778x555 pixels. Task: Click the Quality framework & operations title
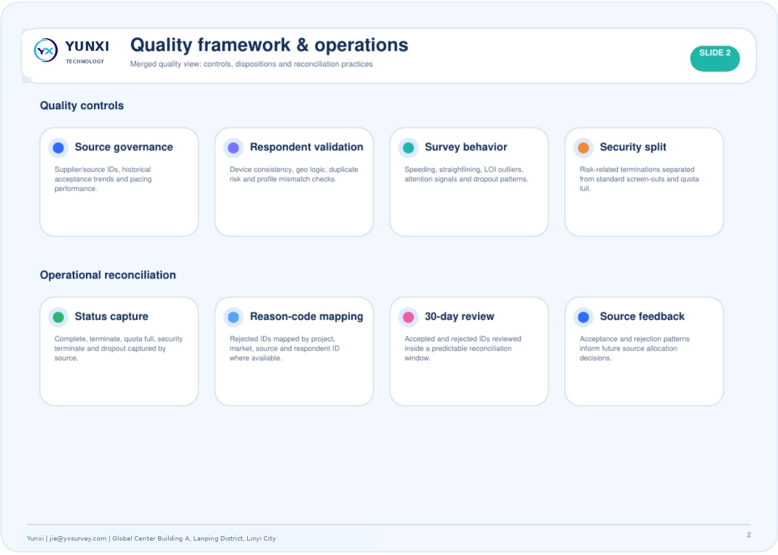pyautogui.click(x=269, y=45)
